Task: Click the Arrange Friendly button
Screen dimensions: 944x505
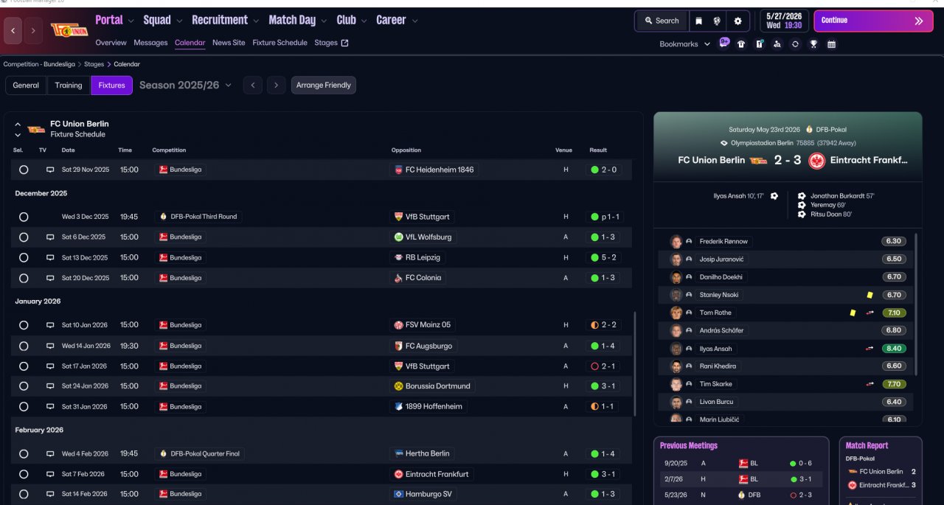Action: coord(323,86)
